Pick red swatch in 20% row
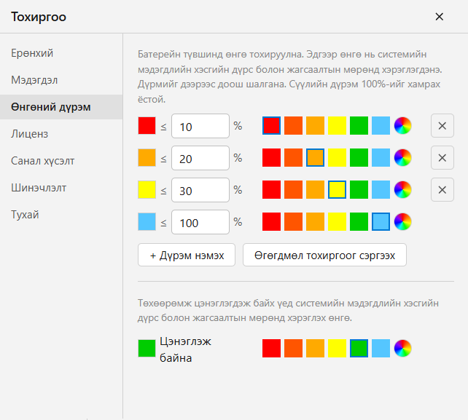 [x=271, y=158]
